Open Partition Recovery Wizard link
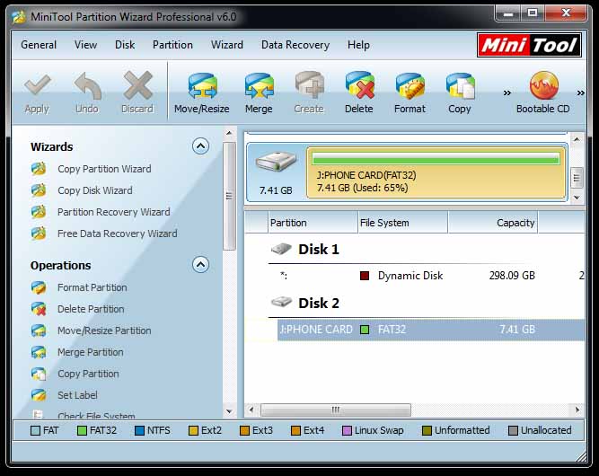Screen dimensions: 599x476 click(114, 212)
